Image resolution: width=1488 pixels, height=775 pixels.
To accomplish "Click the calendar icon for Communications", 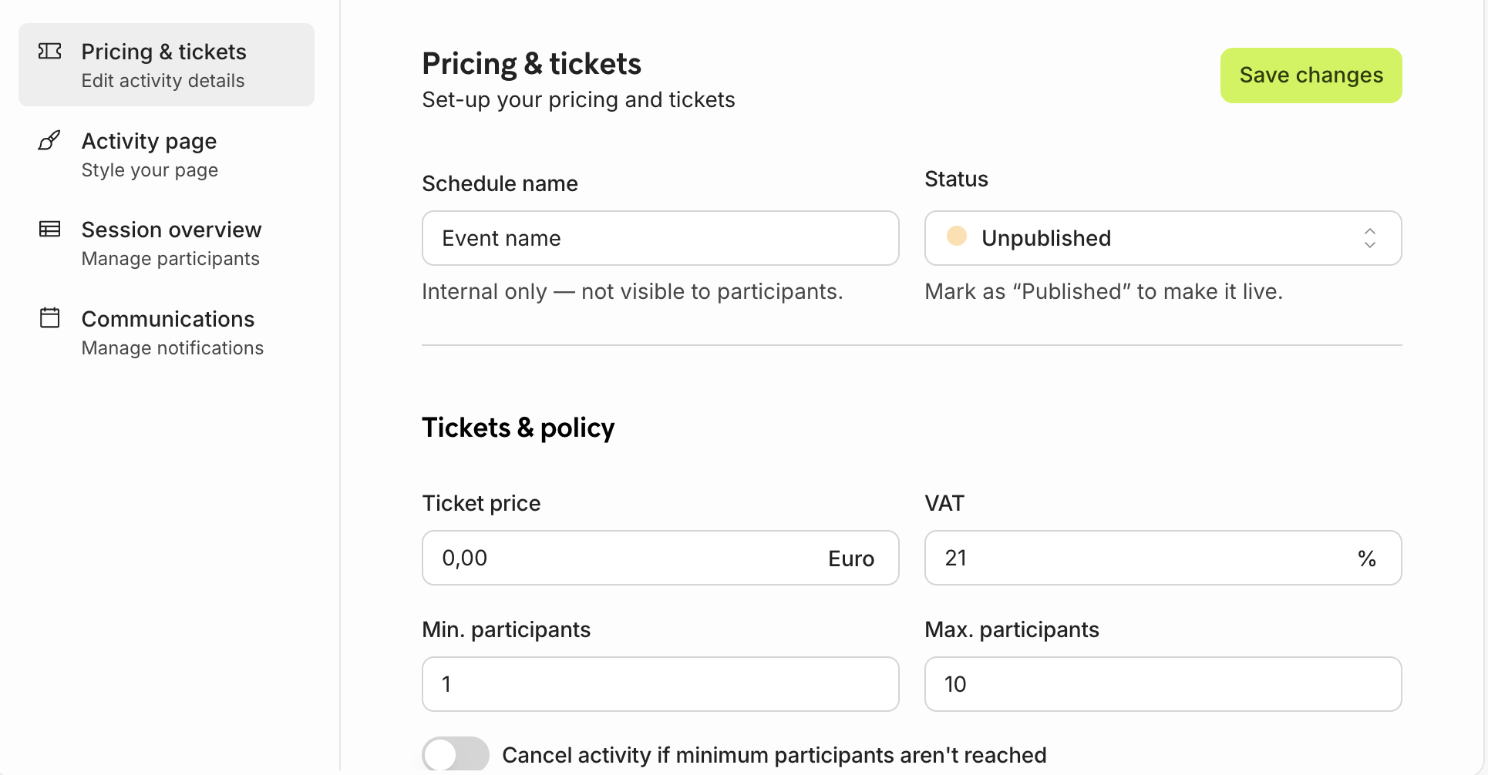I will 50,318.
